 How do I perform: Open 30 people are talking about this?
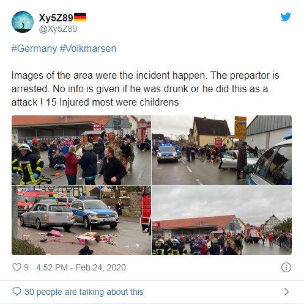pos(84,292)
